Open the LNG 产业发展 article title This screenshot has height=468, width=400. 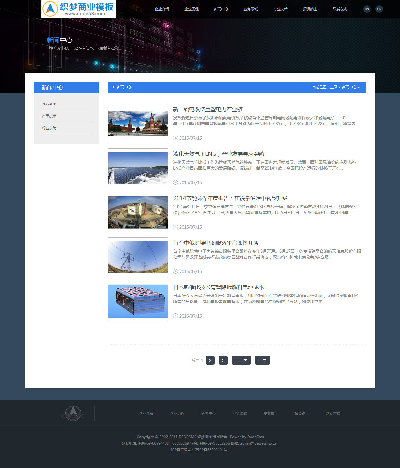tap(219, 154)
